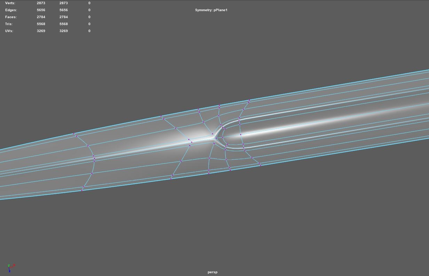Click the XYZ view axis gizmo

11,268
